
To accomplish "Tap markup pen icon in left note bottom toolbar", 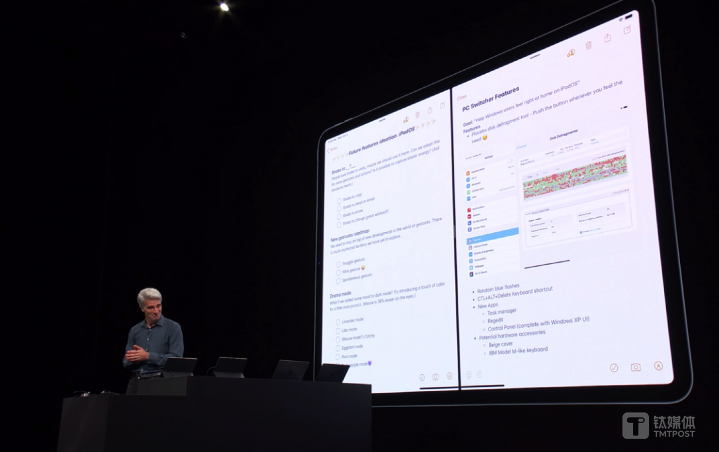I will click(x=449, y=376).
